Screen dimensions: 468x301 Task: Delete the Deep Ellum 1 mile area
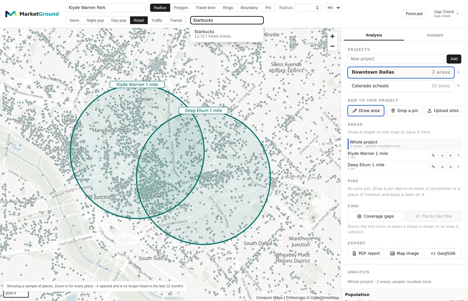pyautogui.click(x=458, y=167)
